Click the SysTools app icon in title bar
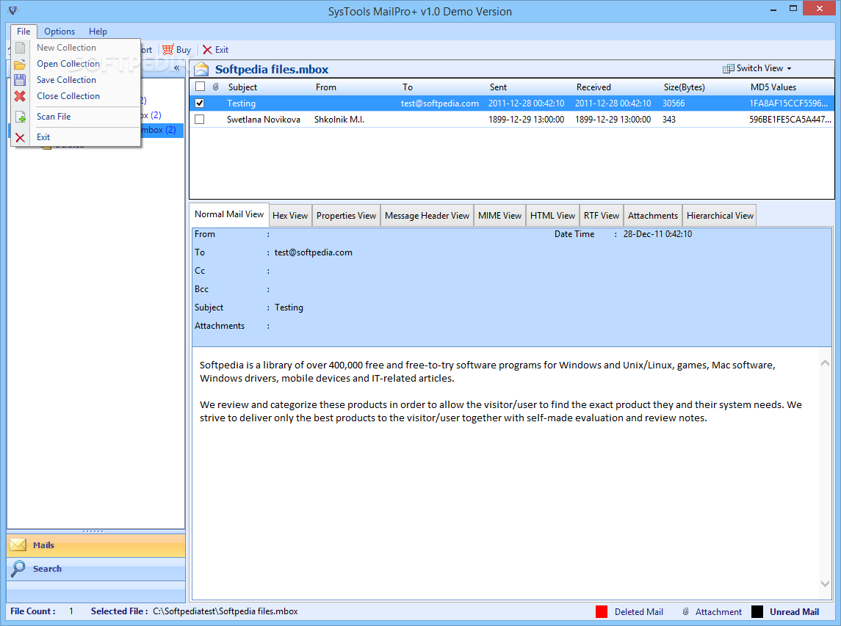The width and height of the screenshot is (841, 626). click(x=13, y=10)
